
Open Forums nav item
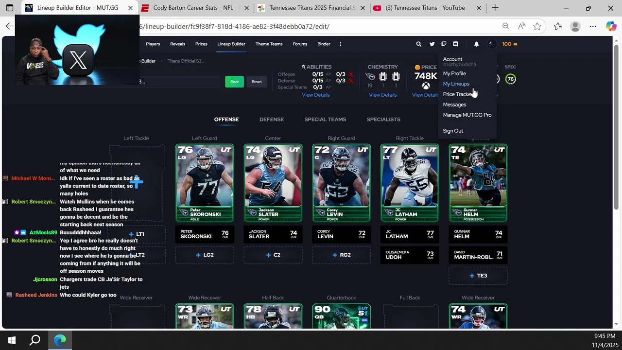coord(300,44)
